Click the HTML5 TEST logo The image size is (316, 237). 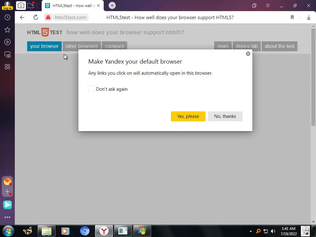(x=45, y=32)
